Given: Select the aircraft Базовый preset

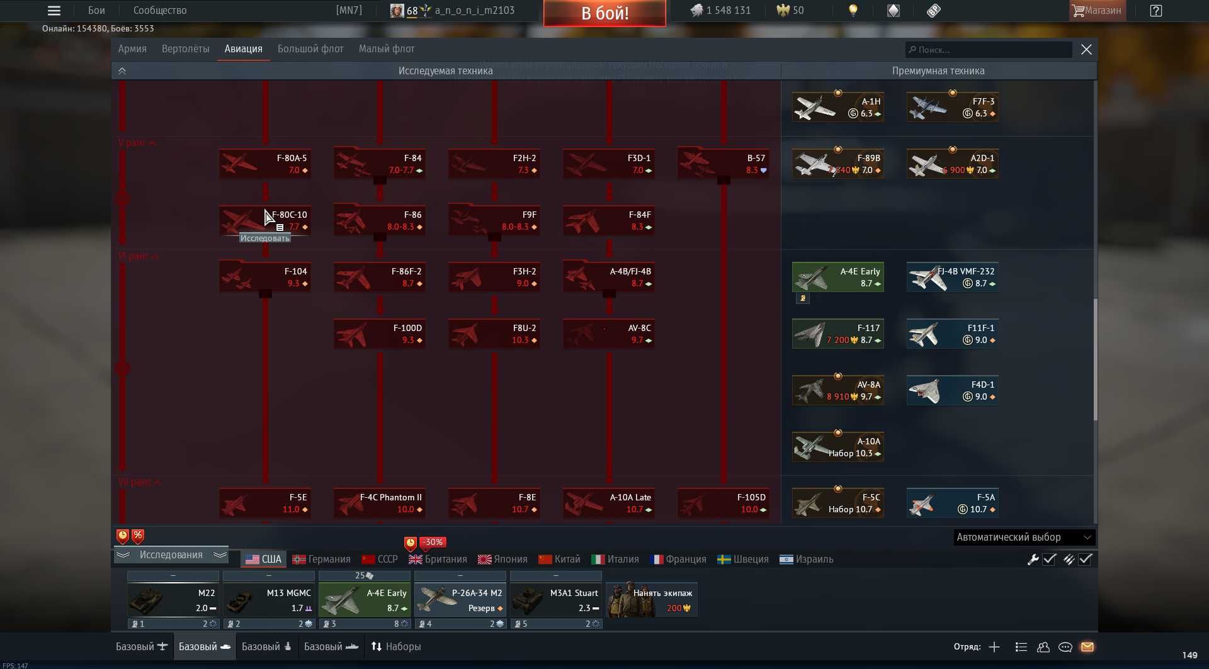Looking at the screenshot, I should 142,647.
